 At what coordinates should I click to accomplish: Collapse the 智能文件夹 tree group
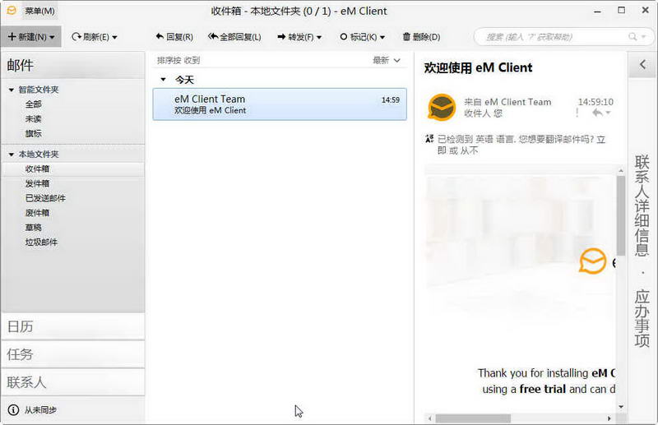[12, 90]
